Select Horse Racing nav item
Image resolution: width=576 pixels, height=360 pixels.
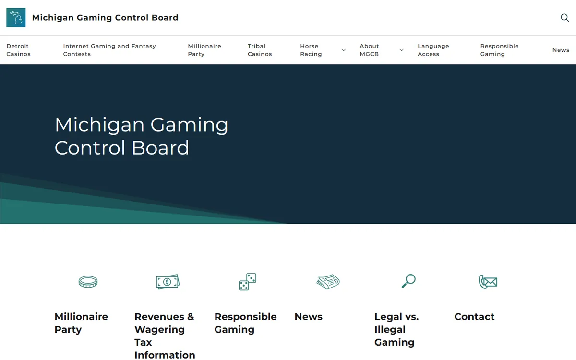(311, 50)
